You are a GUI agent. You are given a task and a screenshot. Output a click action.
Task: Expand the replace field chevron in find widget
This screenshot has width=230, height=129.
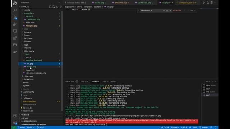click(139, 11)
